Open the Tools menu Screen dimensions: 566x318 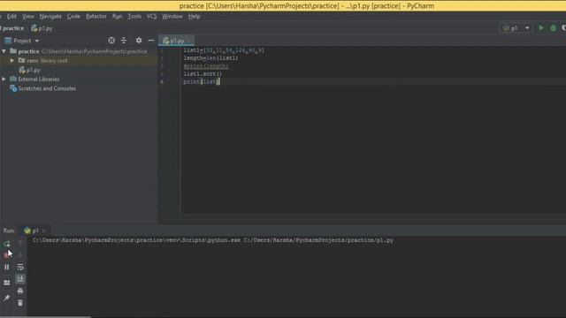coord(134,16)
